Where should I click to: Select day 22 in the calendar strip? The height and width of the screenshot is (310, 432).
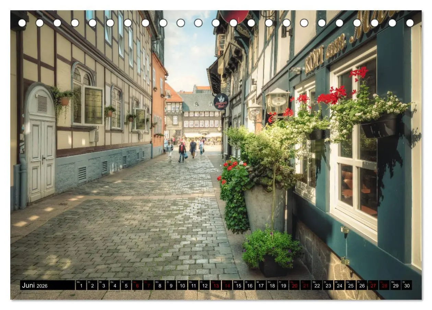pyautogui.click(x=317, y=285)
